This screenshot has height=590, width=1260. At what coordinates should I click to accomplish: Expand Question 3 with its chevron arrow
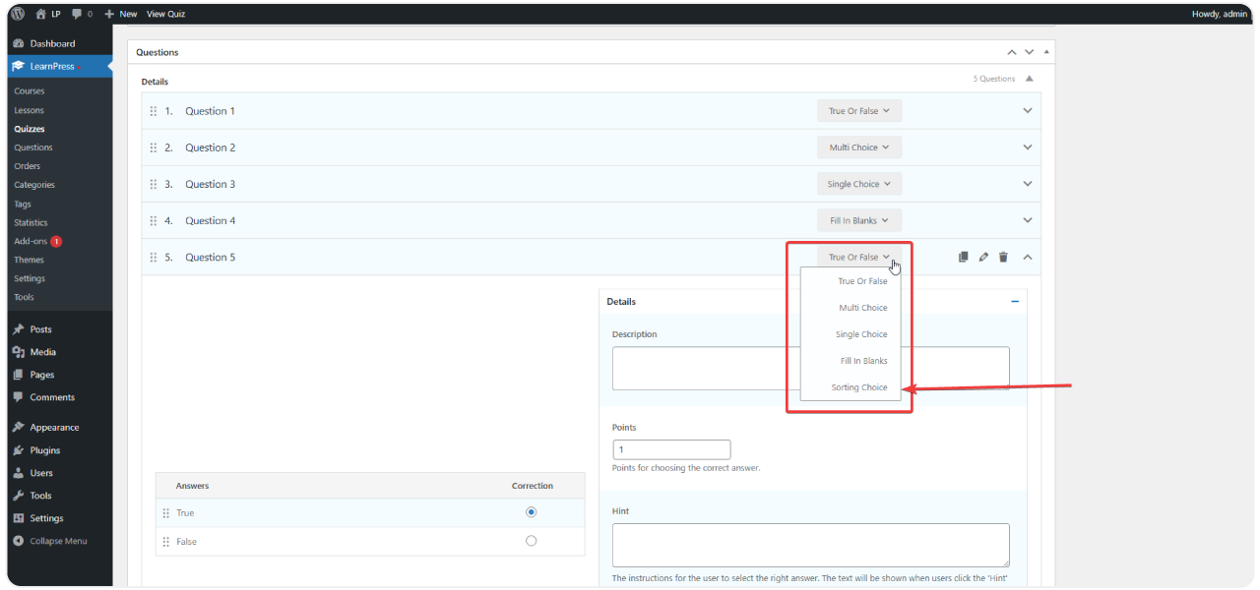coord(1028,184)
